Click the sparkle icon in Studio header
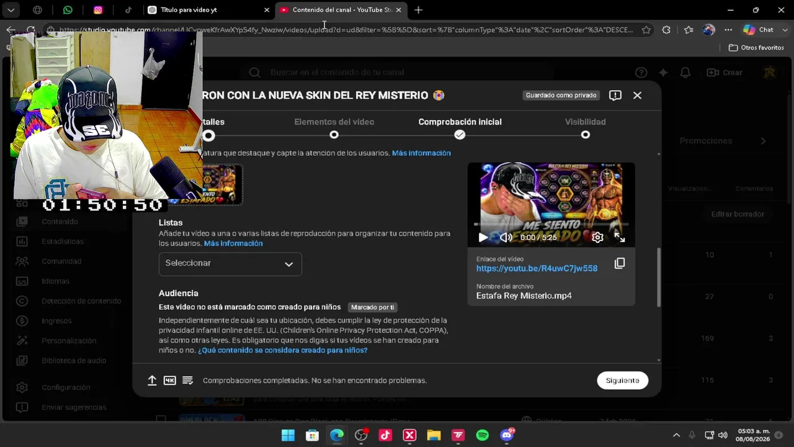Viewport: 794px width, 447px height. (663, 73)
